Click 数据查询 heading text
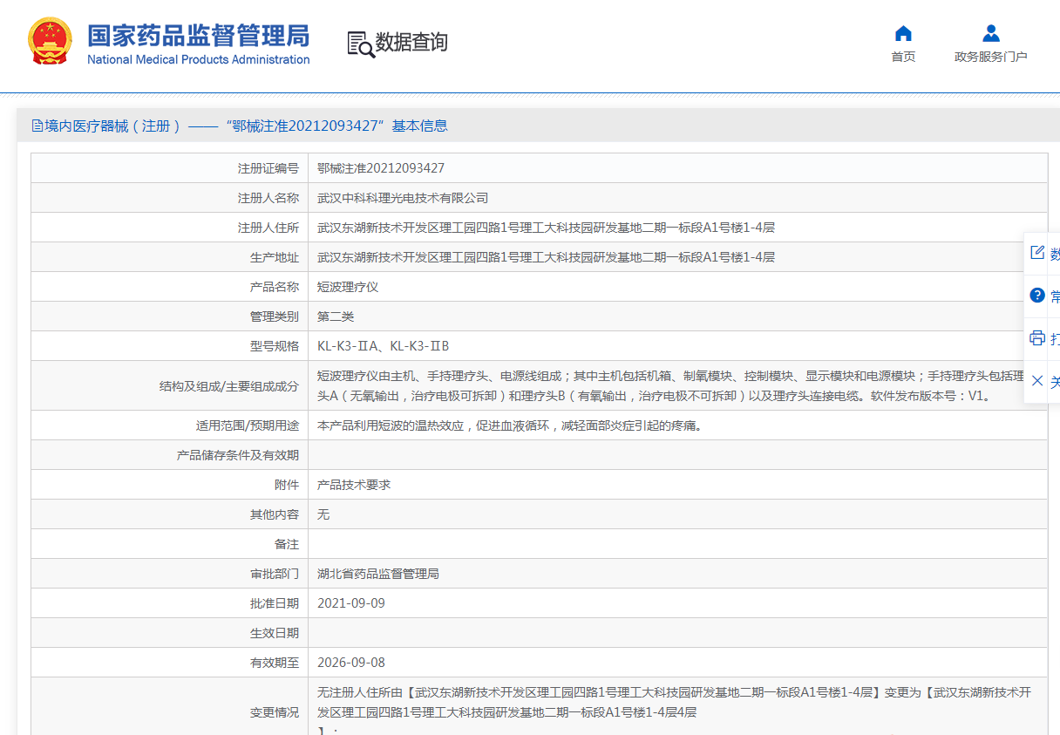Image resolution: width=1060 pixels, height=735 pixels. coord(411,43)
